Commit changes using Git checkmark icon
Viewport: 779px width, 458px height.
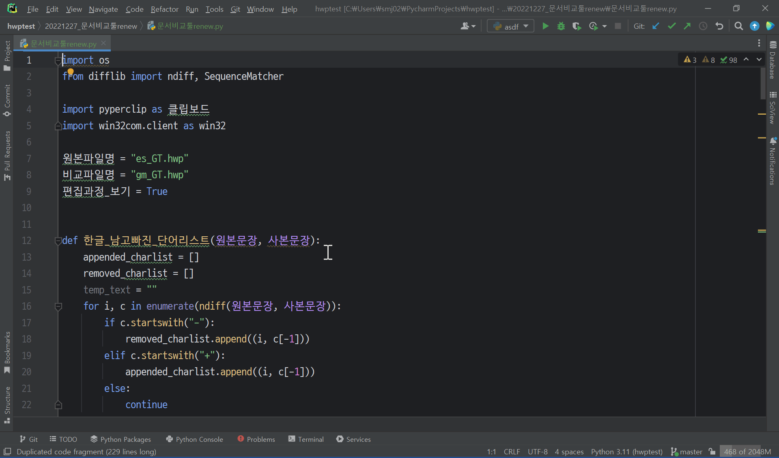(671, 26)
